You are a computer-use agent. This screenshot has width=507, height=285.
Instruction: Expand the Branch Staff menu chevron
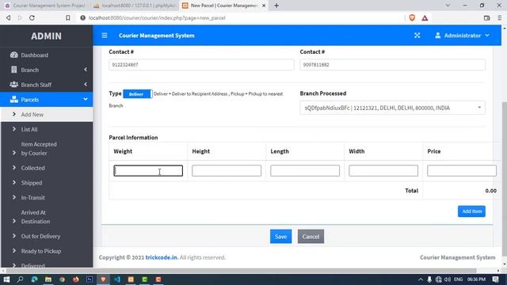pyautogui.click(x=86, y=85)
